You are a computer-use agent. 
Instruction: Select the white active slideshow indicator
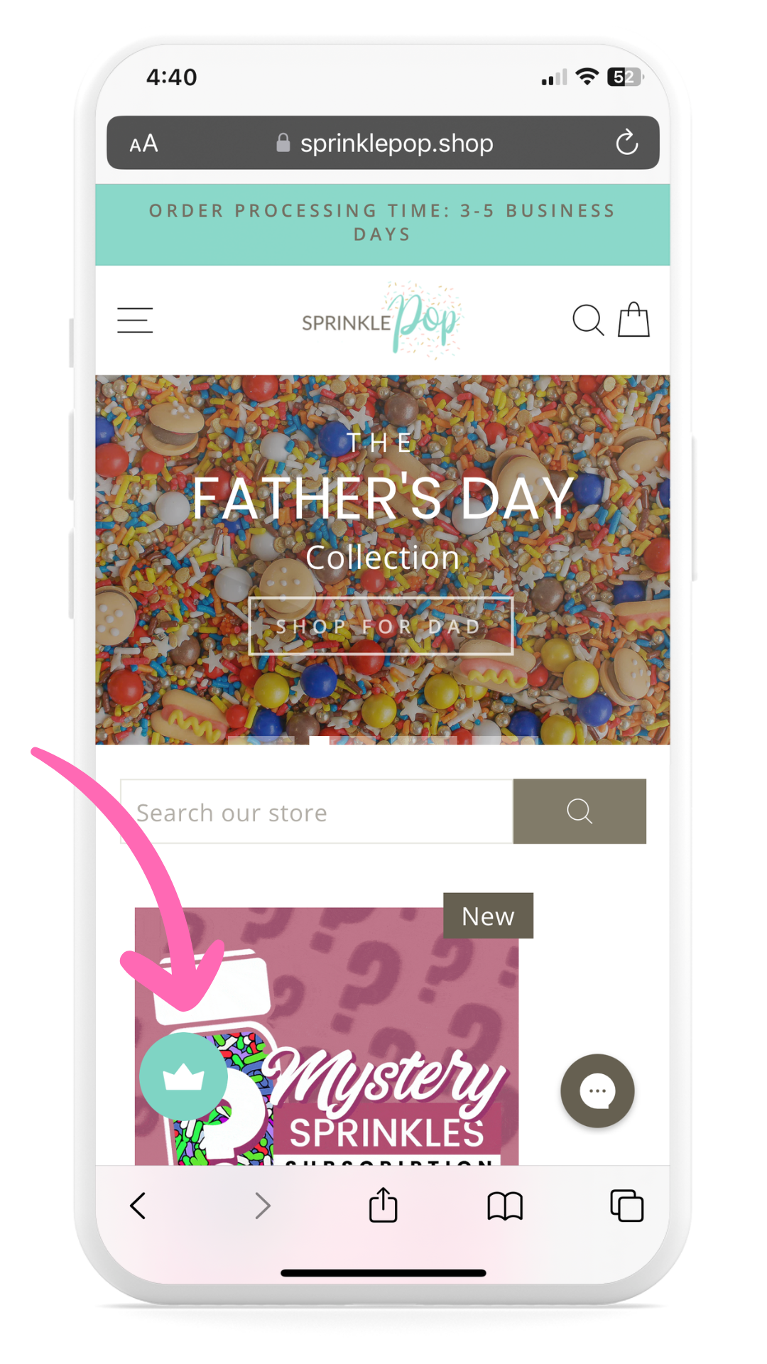tap(319, 740)
